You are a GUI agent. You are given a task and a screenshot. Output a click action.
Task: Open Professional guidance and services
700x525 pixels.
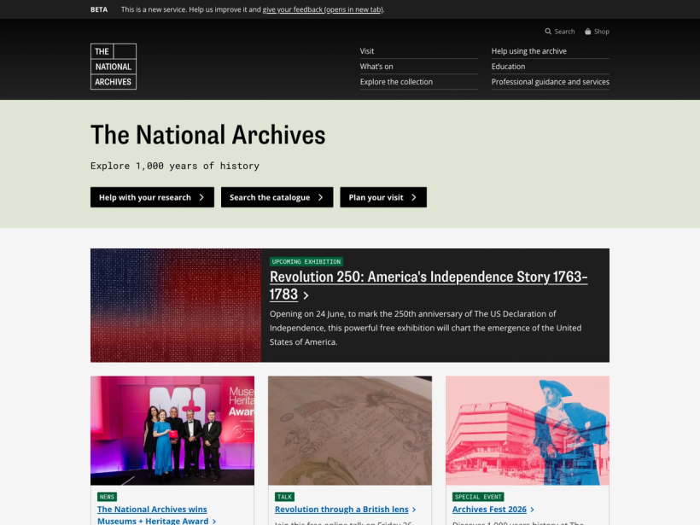[x=551, y=82]
